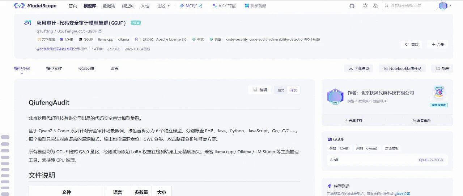Click the ollama tag
The image size is (463, 196).
(123, 39)
